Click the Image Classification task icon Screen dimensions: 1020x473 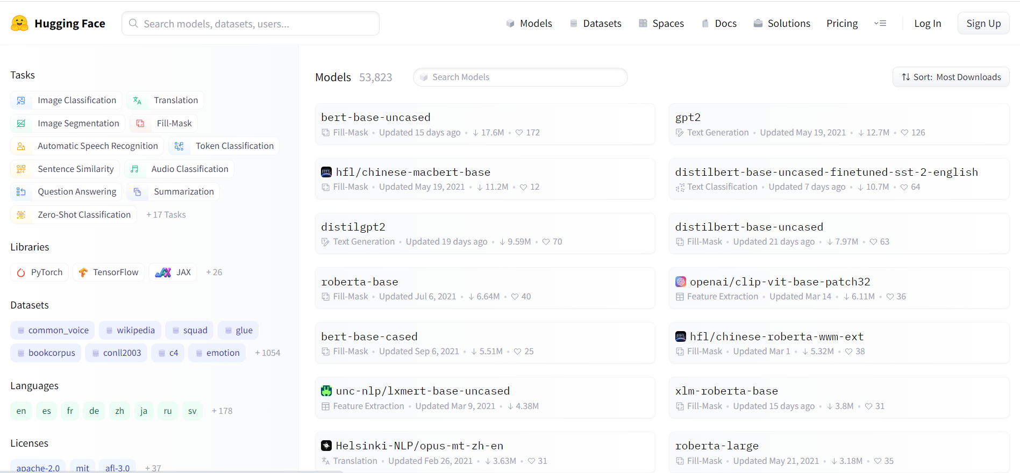[x=21, y=101]
